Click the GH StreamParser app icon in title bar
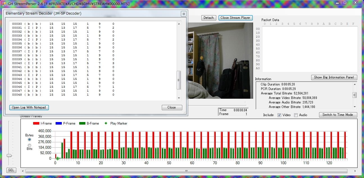364x178 pixels. pyautogui.click(x=4, y=4)
